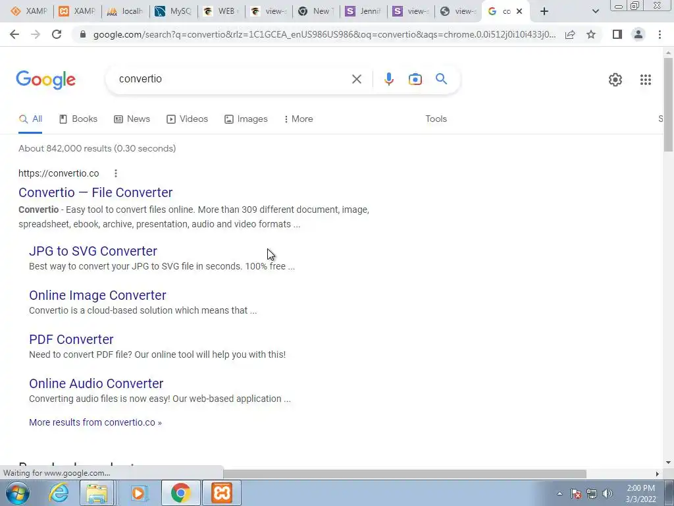Search by image with the camera icon
This screenshot has width=674, height=506.
tap(415, 79)
